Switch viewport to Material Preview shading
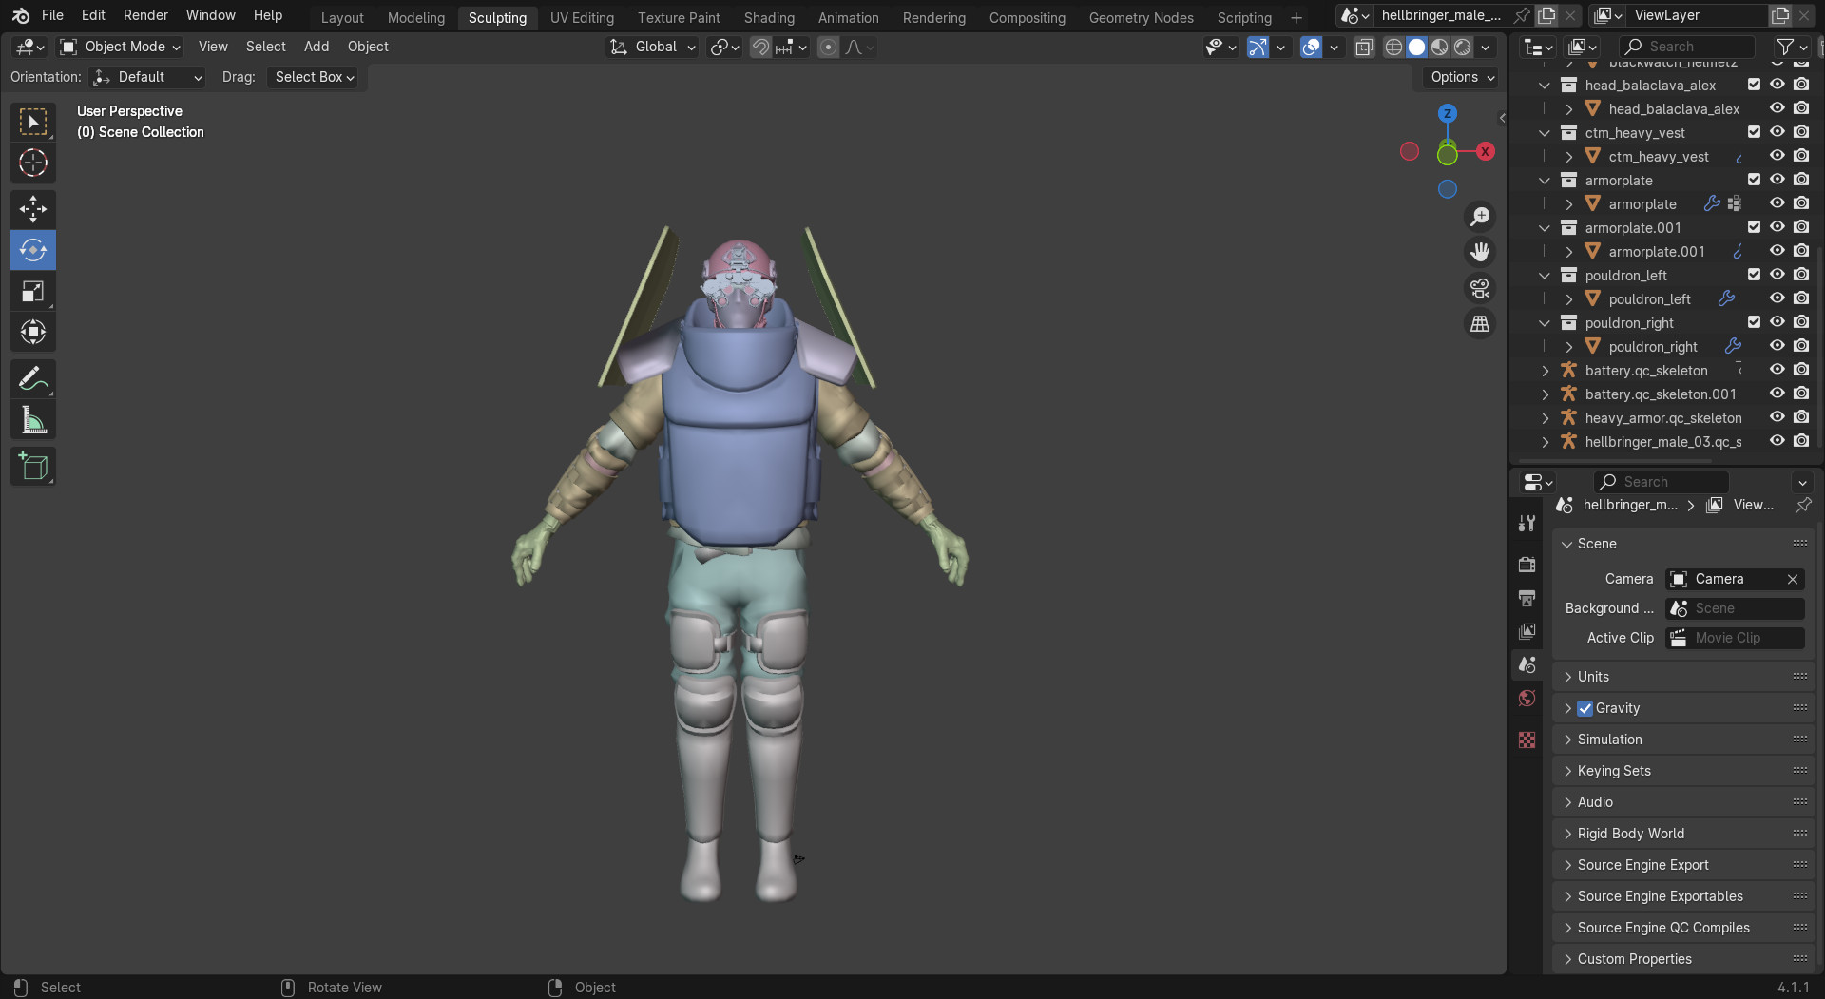 coord(1439,47)
